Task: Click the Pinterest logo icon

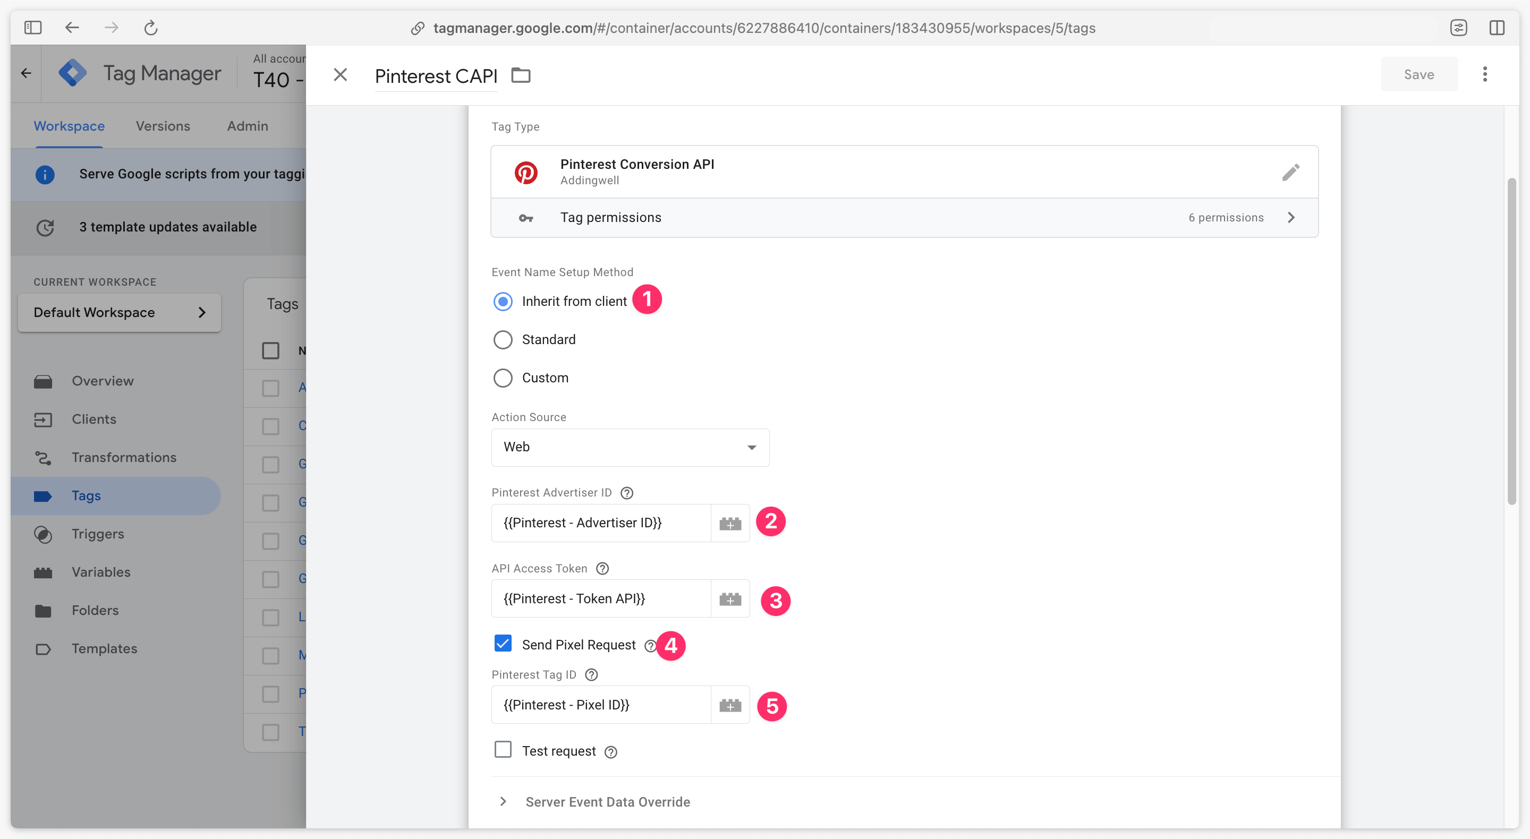Action: [x=525, y=172]
